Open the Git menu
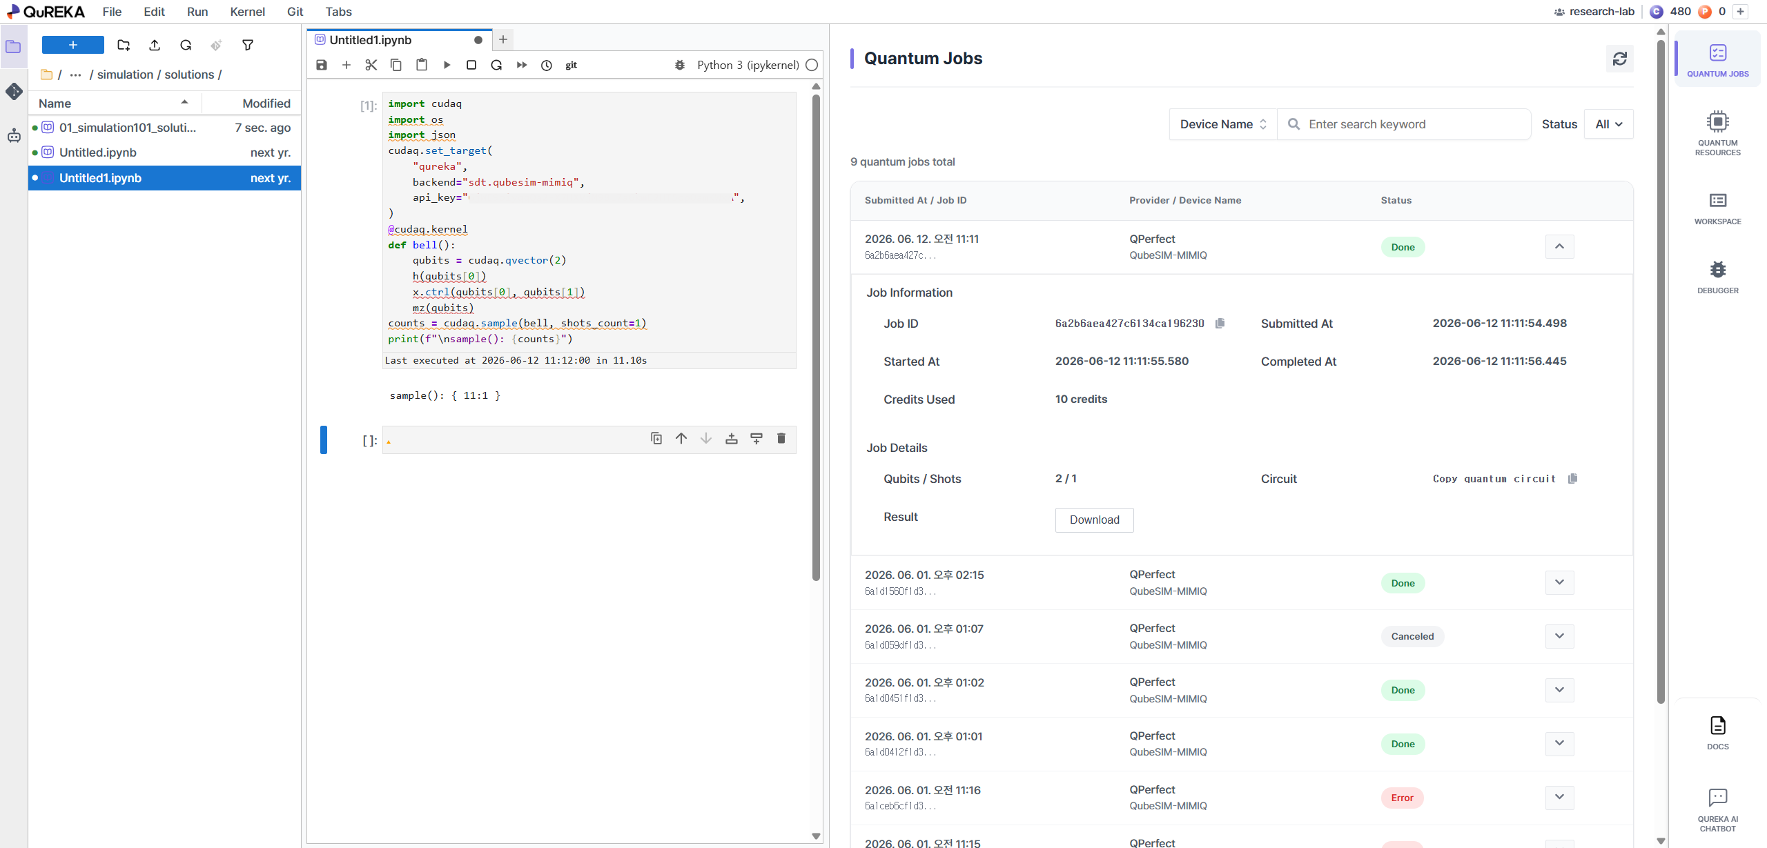 [295, 12]
